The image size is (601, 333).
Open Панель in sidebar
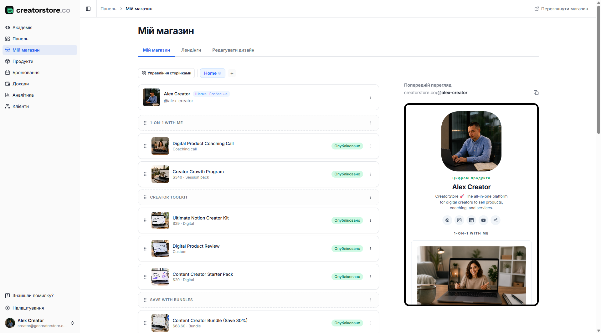click(40, 39)
